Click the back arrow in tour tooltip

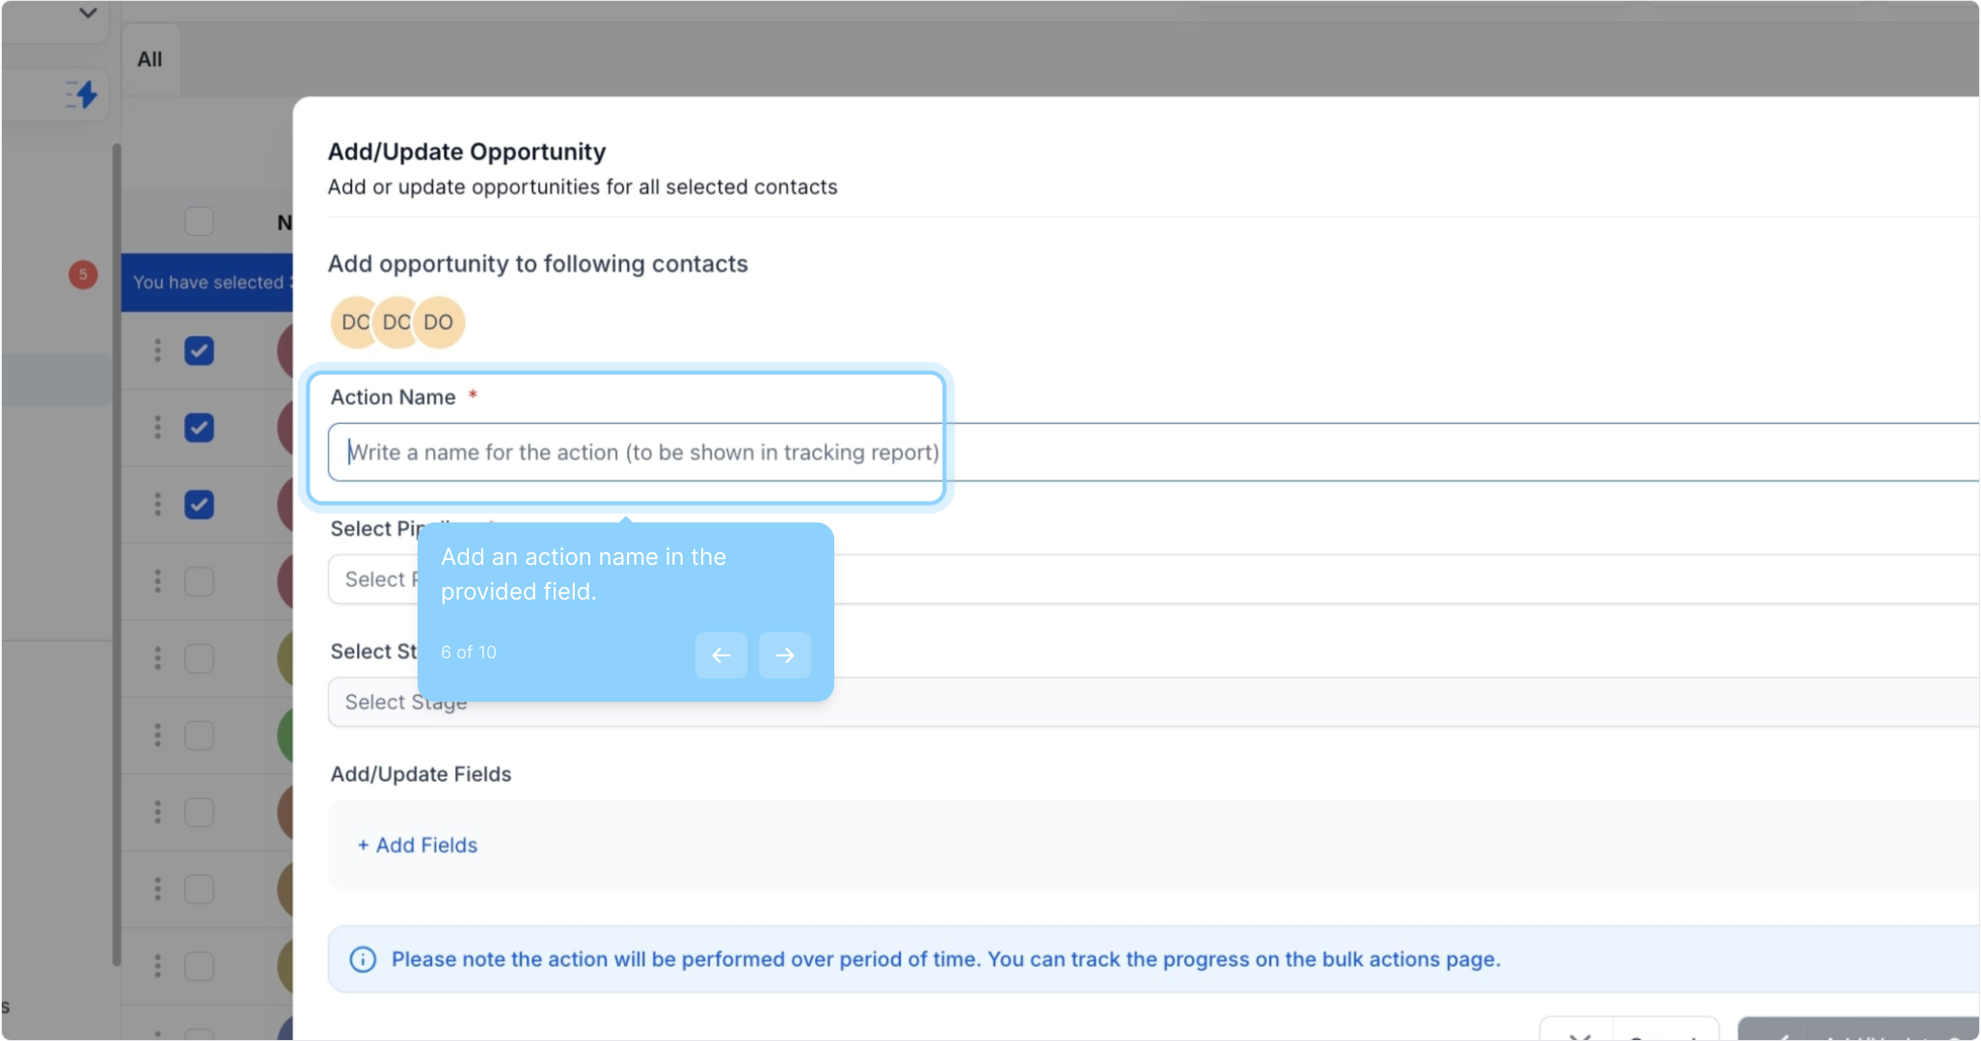720,655
